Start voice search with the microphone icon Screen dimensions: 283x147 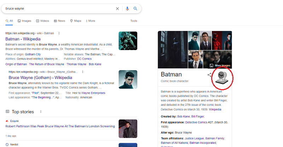click(x=127, y=8)
